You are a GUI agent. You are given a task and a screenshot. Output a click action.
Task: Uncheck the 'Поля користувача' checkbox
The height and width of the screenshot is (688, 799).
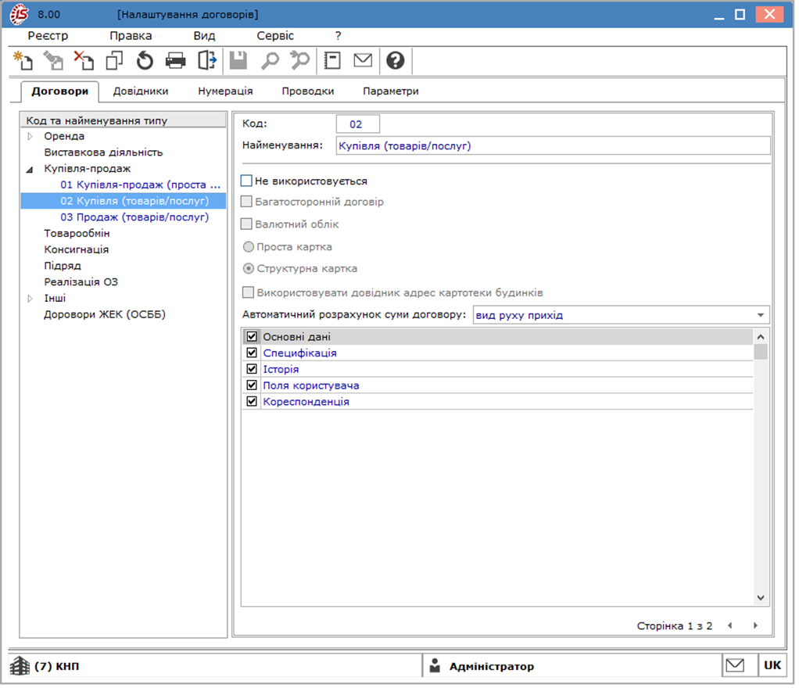pyautogui.click(x=252, y=385)
